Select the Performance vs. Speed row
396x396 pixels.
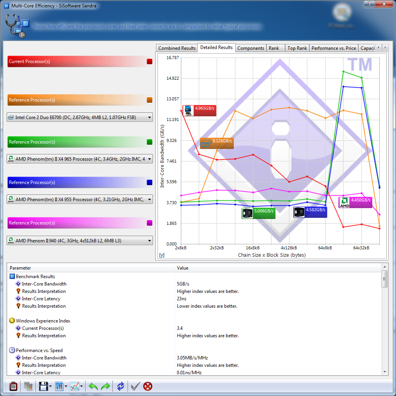point(194,350)
